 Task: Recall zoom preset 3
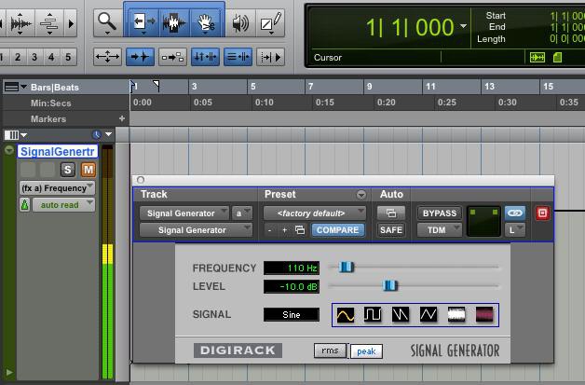pos(34,57)
